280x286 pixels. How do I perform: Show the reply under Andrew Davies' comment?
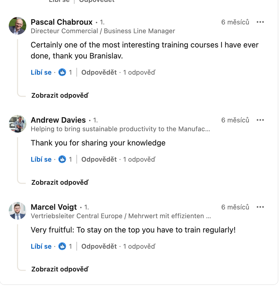60,183
